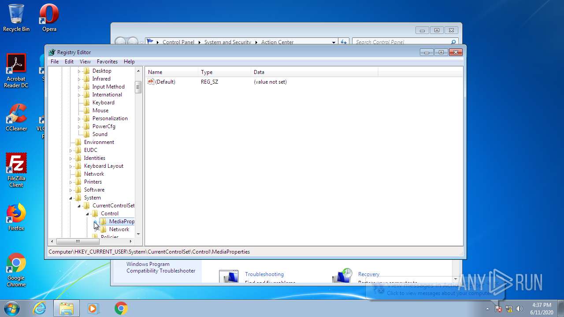The height and width of the screenshot is (317, 564).
Task: Open Windows Program Compatibility Troubleshooter link
Action: pyautogui.click(x=161, y=268)
